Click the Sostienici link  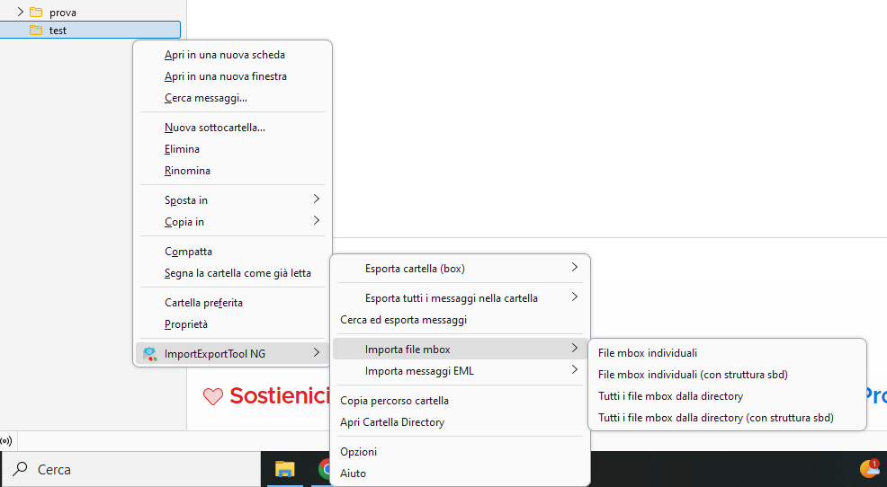[x=280, y=396]
